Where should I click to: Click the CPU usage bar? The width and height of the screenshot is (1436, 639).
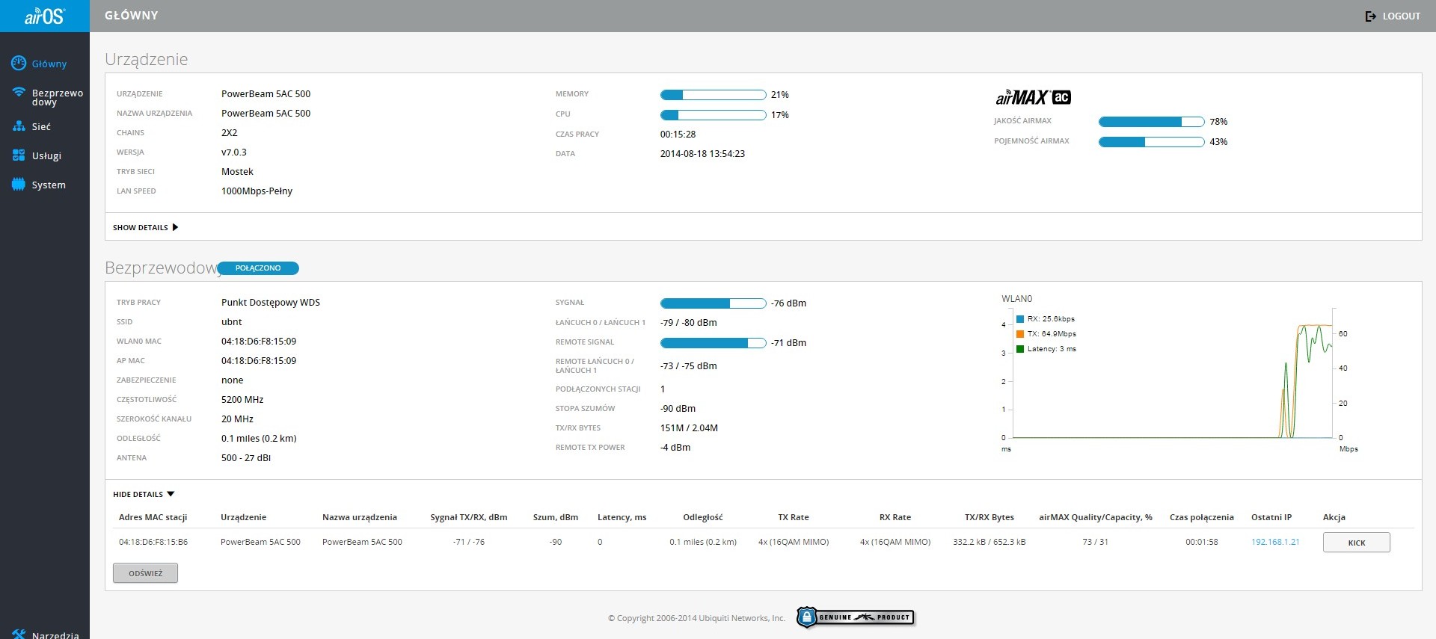(713, 115)
